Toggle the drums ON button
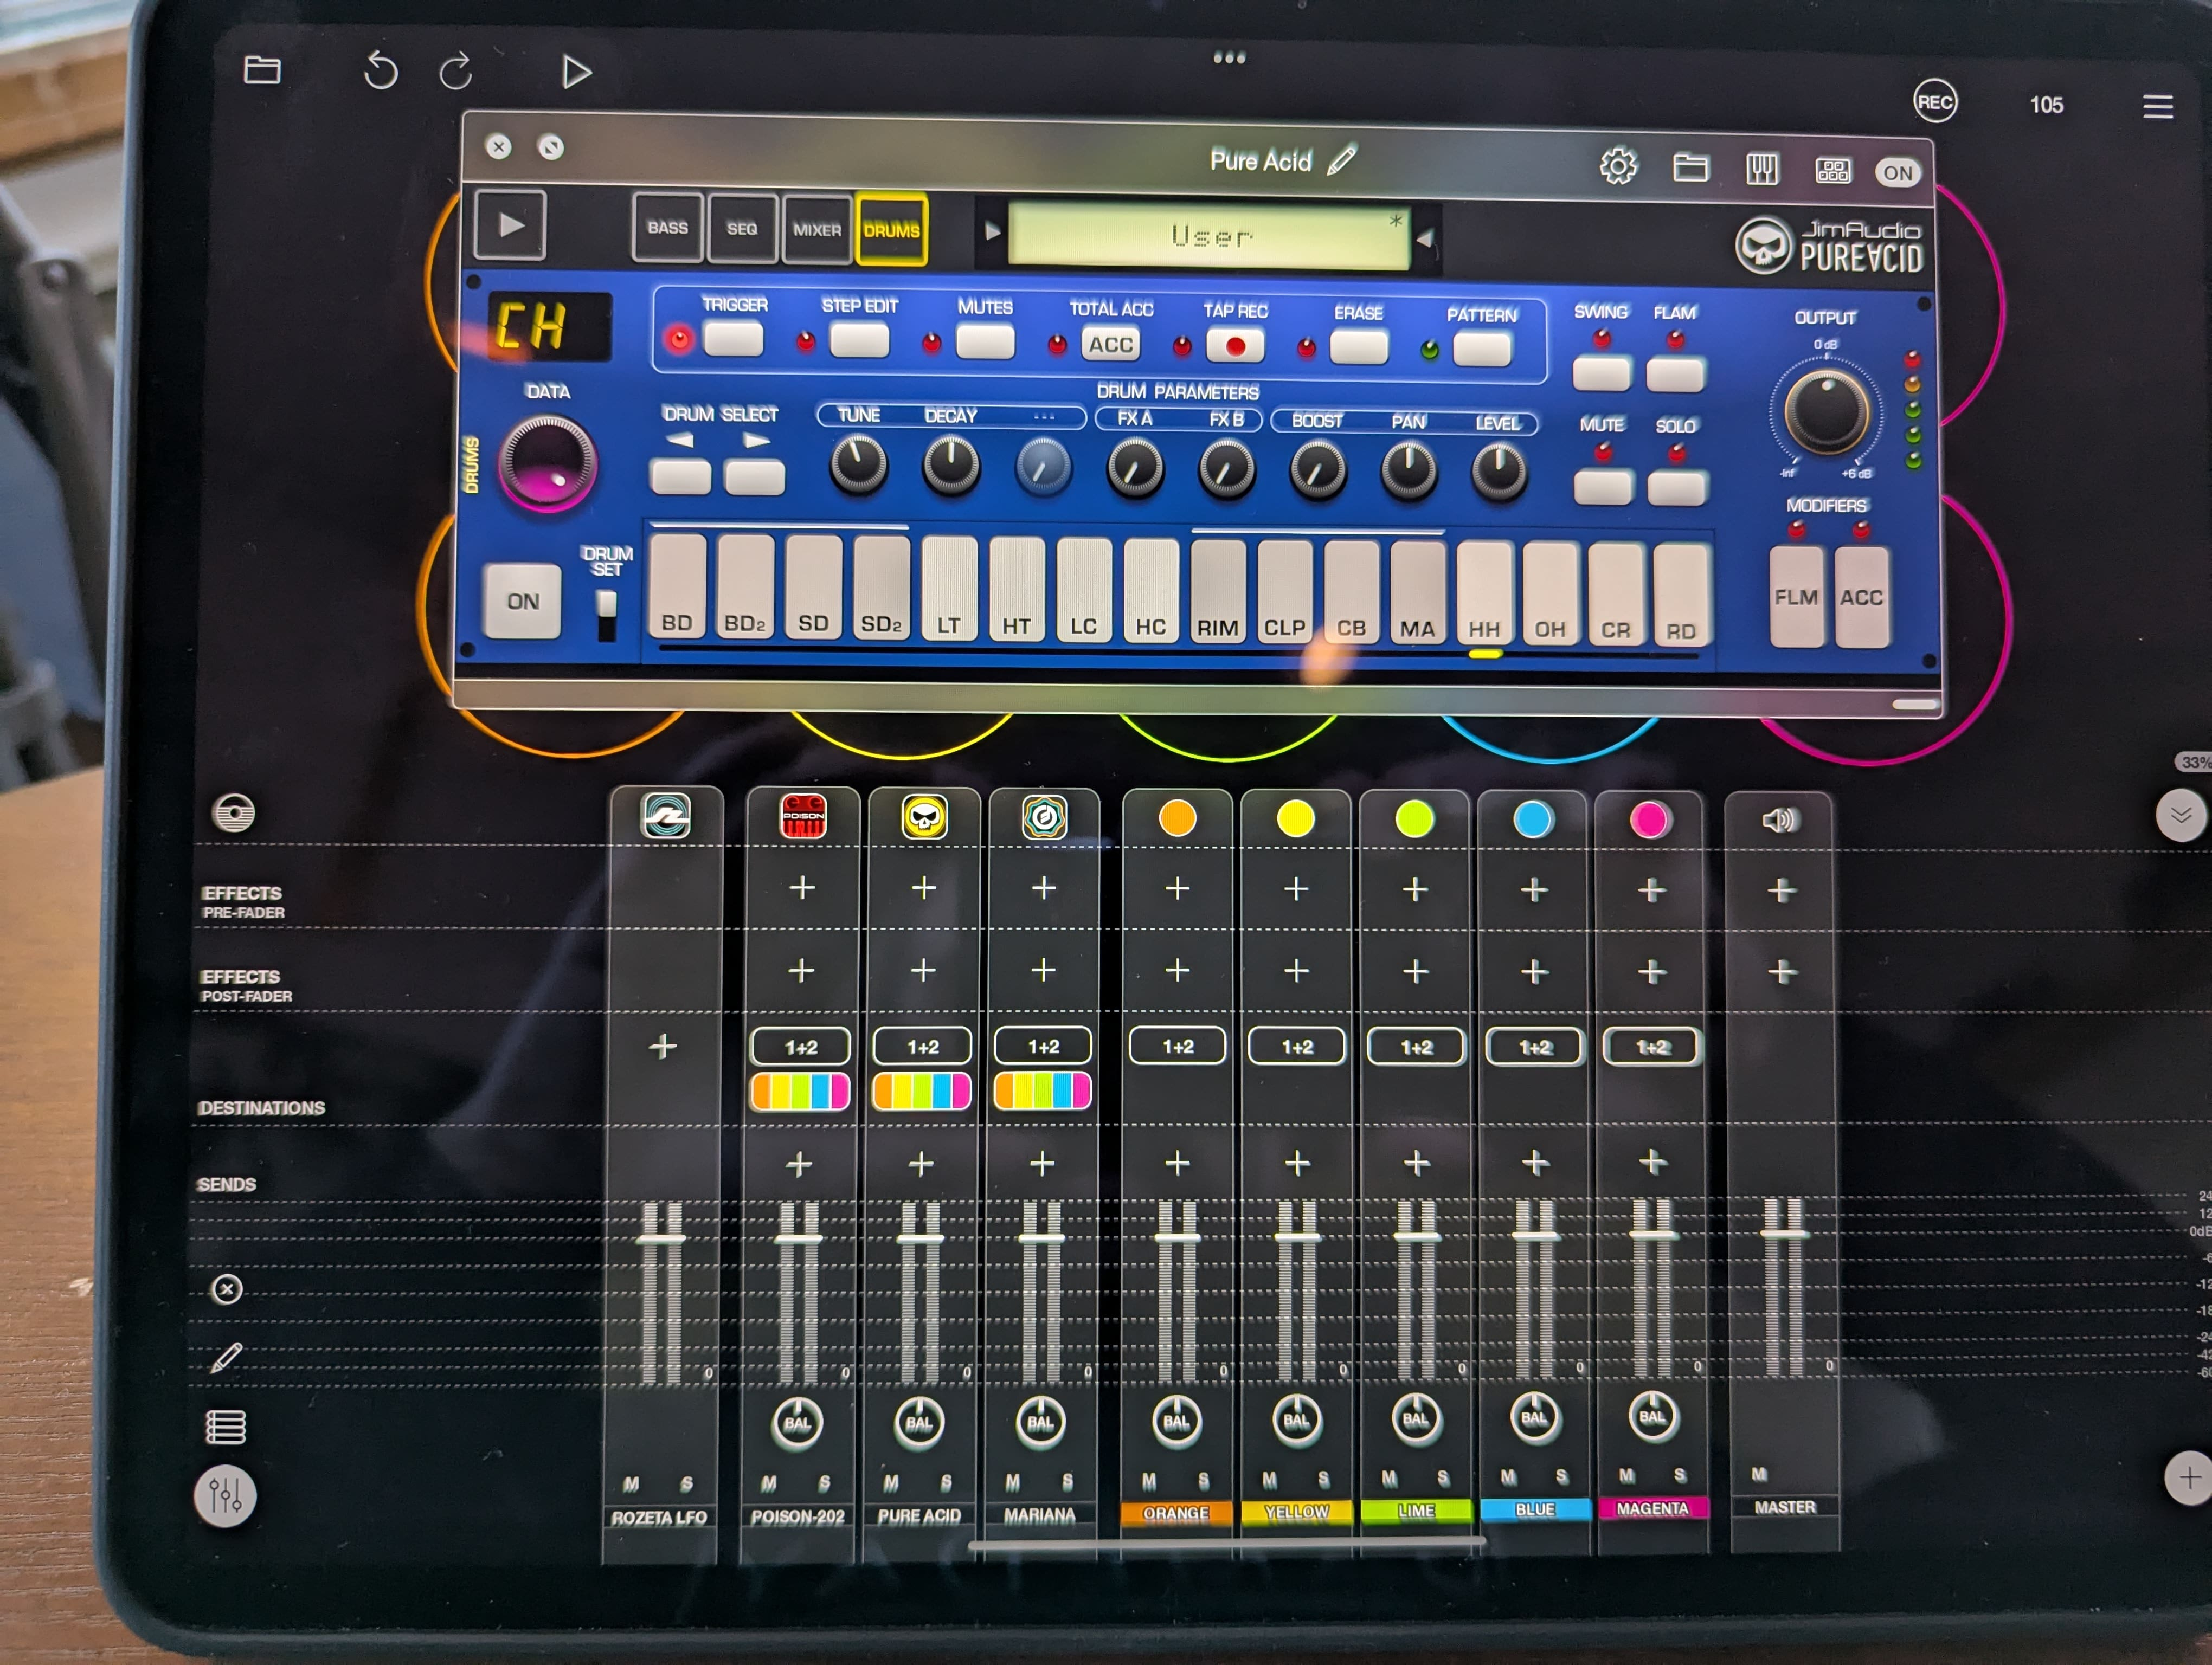The width and height of the screenshot is (2212, 1665). click(522, 601)
